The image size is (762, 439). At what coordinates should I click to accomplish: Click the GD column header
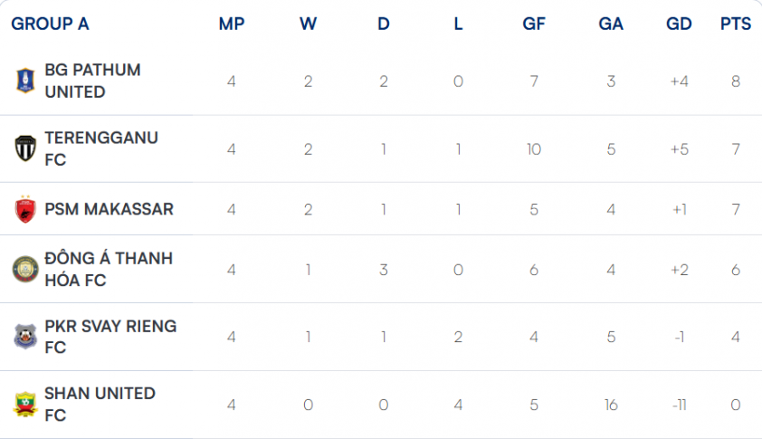[679, 24]
